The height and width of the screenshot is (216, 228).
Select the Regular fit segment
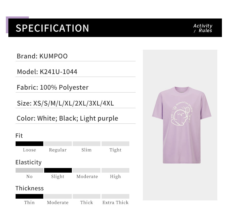pyautogui.click(x=58, y=144)
